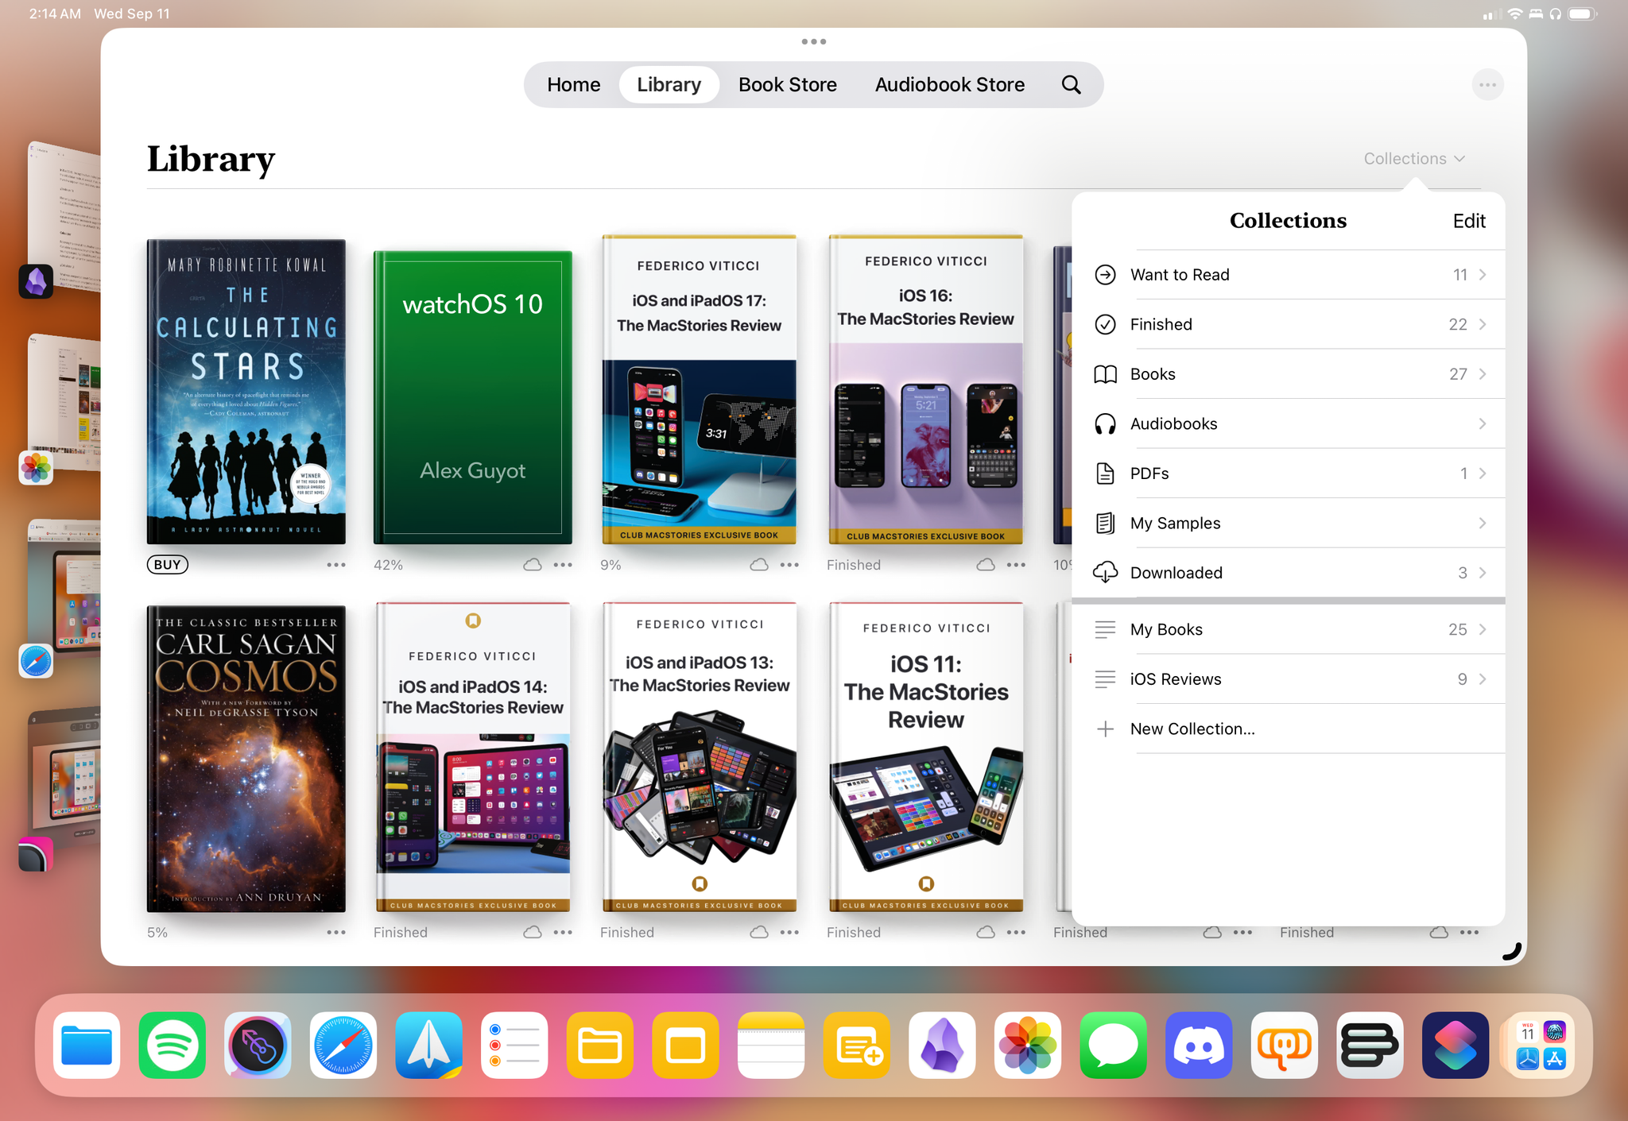Switch to Obsidian window in Stage Manager

coord(64,218)
